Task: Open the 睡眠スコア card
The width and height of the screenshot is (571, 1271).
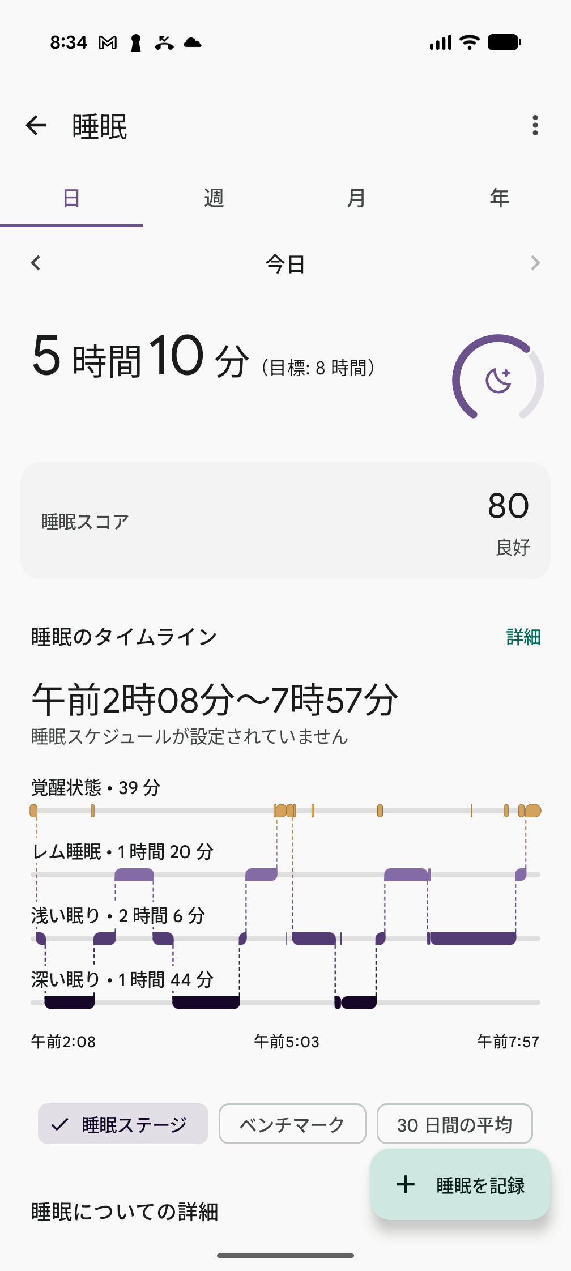Action: tap(285, 521)
